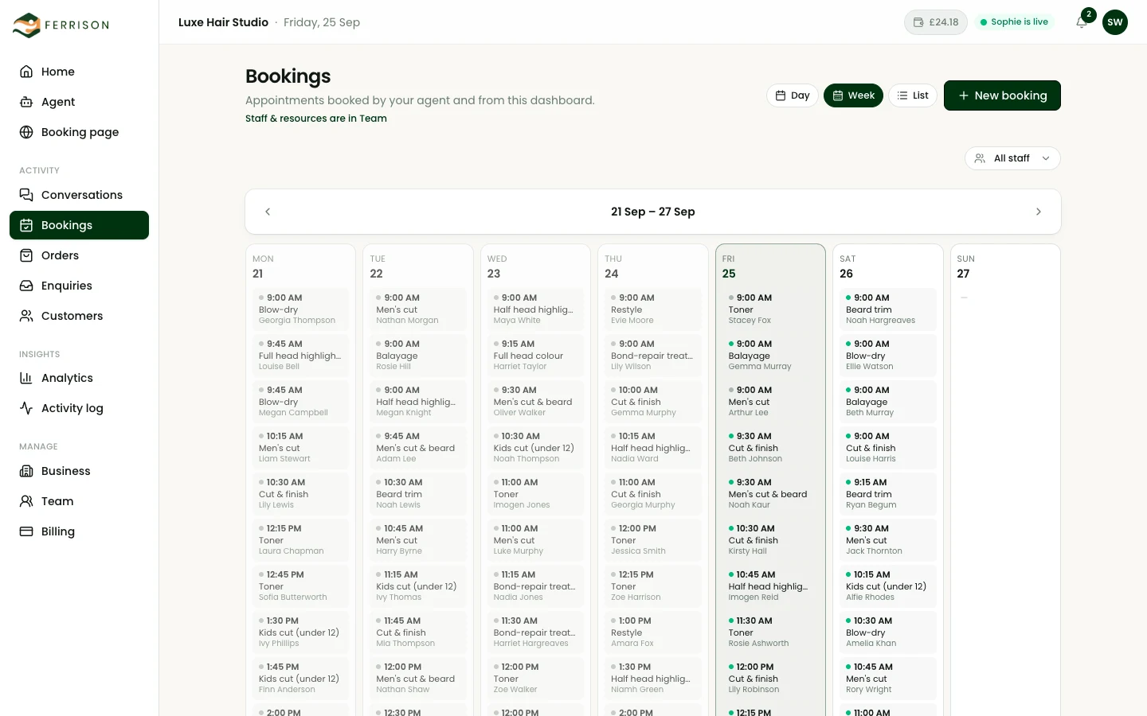The height and width of the screenshot is (716, 1147).
Task: Open the Activity log menu item
Action: 79,408
